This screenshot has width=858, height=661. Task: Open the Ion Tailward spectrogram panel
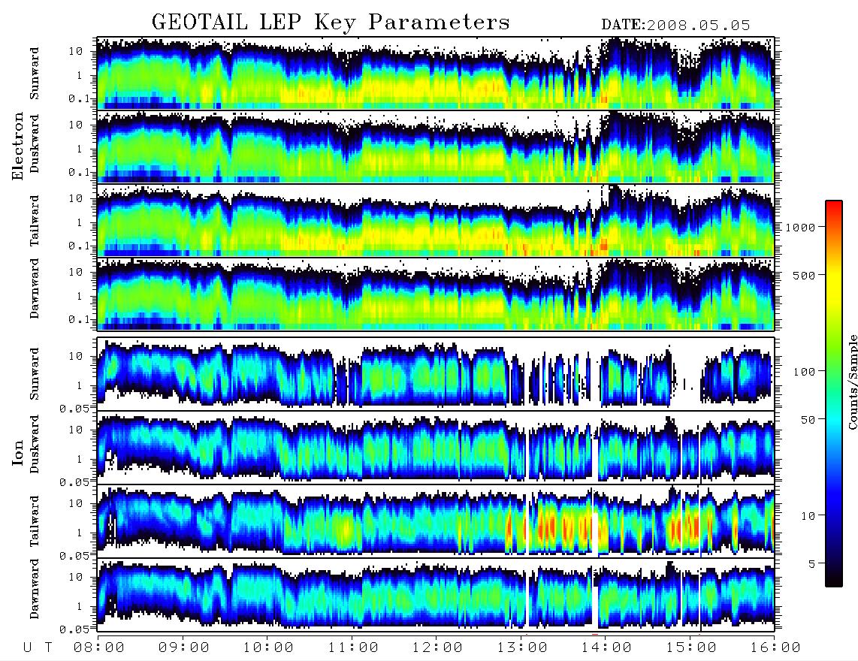point(436,521)
